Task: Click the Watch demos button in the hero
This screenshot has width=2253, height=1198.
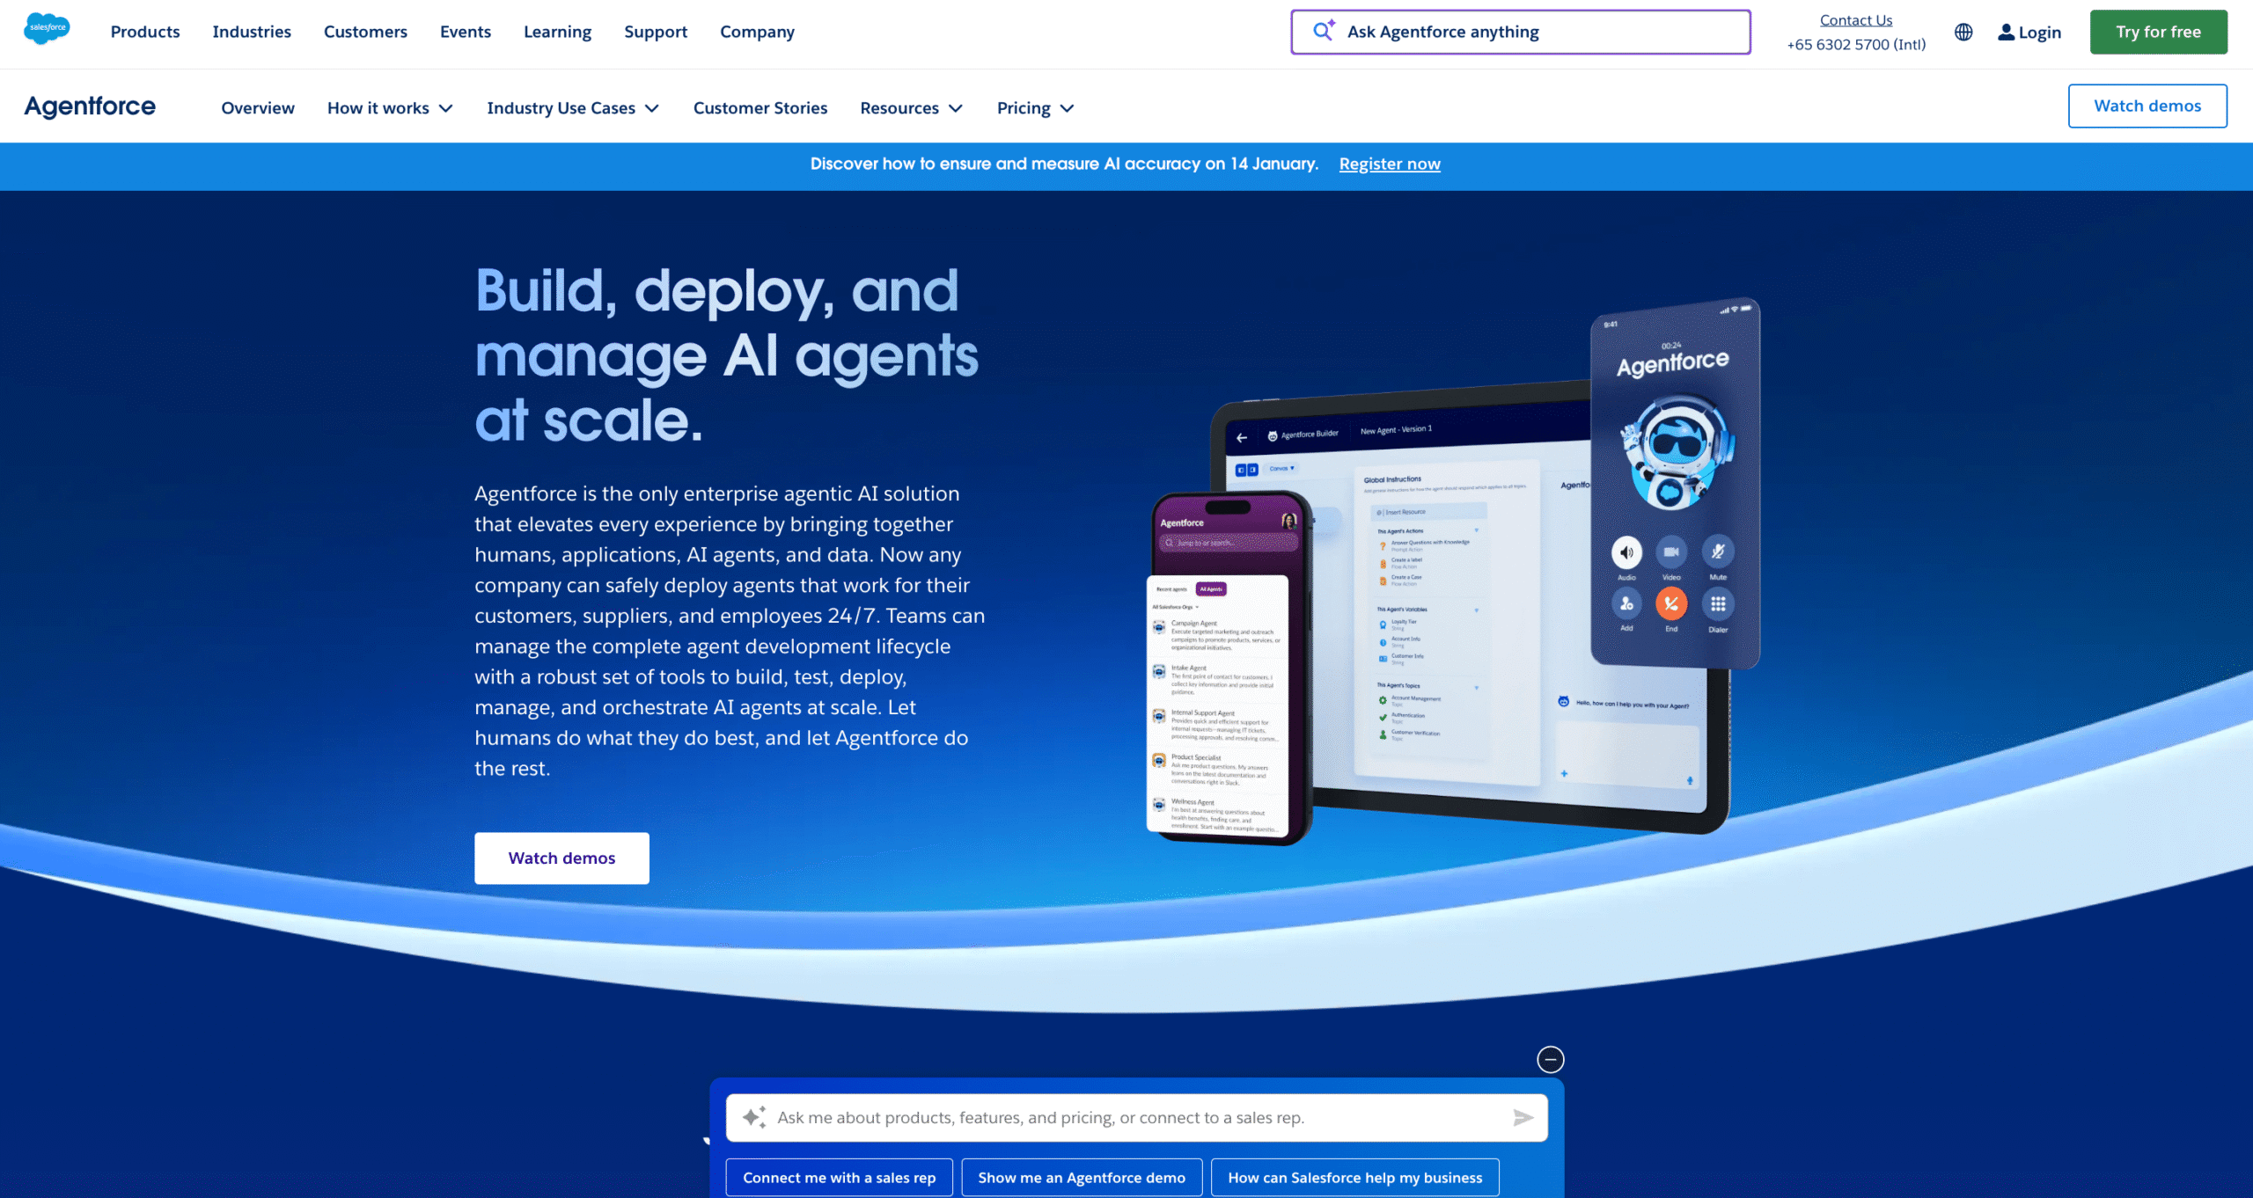Action: [561, 858]
